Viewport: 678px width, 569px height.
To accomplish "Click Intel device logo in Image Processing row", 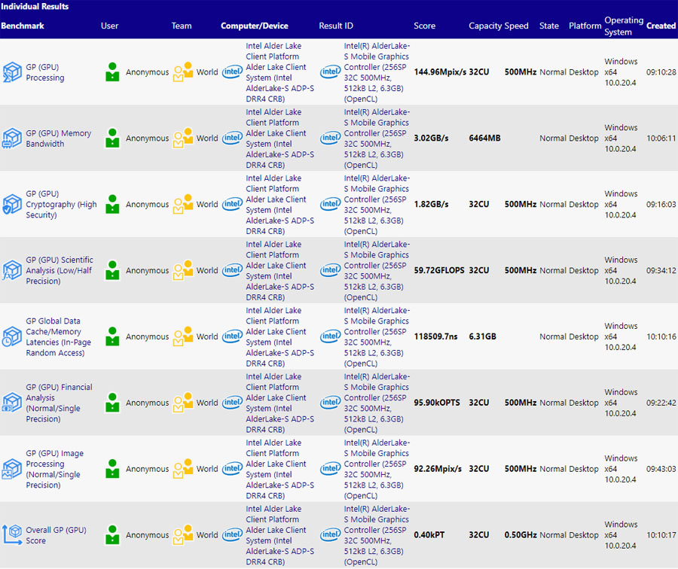I will coord(232,468).
